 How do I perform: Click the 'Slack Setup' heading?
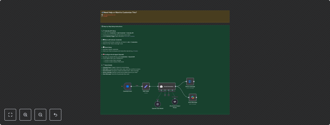[108, 47]
